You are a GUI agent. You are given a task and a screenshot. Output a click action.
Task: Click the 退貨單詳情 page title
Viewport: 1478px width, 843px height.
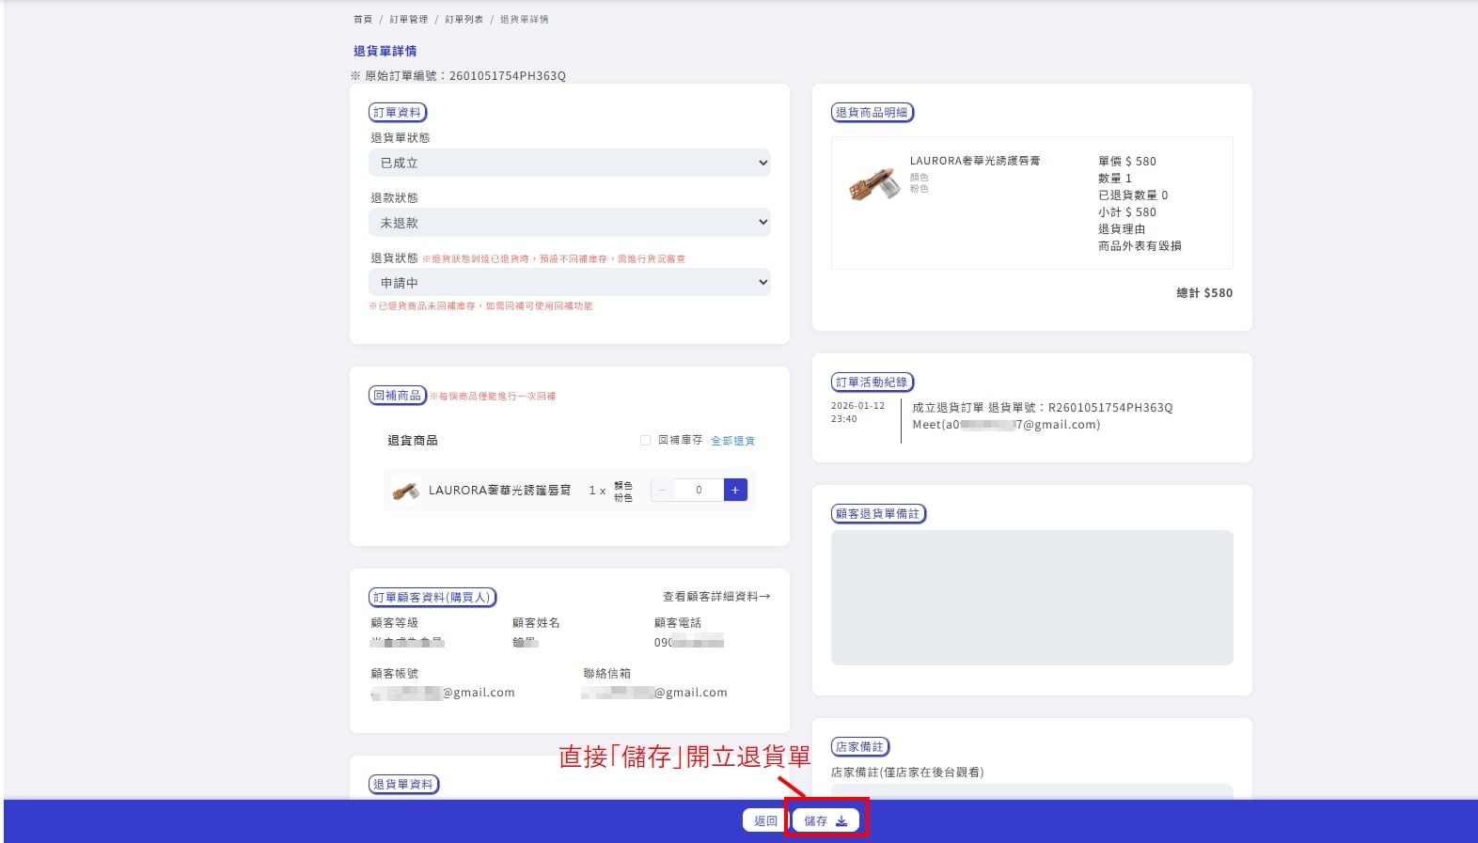[x=385, y=51]
